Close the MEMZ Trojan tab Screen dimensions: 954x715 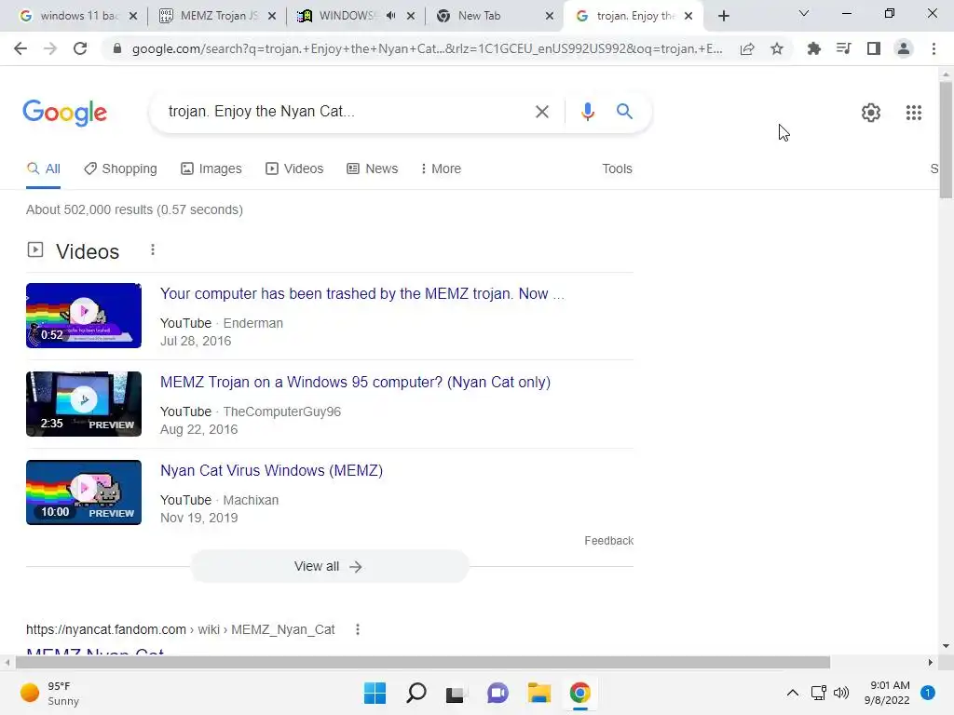click(x=272, y=16)
